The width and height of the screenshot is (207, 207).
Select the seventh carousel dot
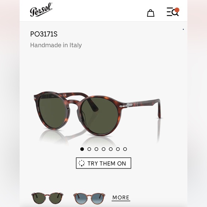click(x=125, y=149)
